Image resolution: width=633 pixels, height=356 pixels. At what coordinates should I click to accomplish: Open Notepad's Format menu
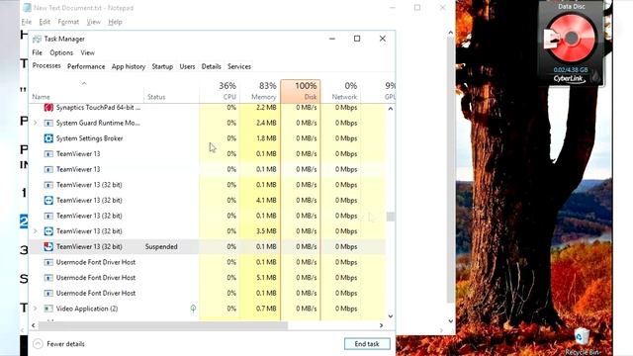click(x=68, y=22)
